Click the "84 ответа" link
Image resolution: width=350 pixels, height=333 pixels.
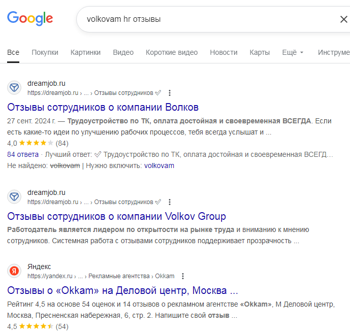(23, 154)
